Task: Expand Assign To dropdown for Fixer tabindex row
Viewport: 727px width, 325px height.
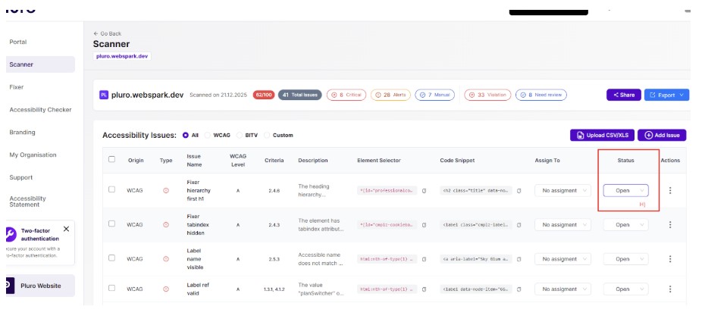Action: (x=562, y=225)
